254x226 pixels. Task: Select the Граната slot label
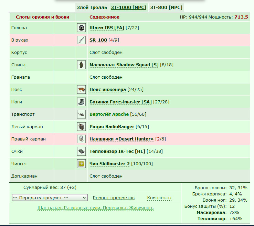pyautogui.click(x=21, y=77)
